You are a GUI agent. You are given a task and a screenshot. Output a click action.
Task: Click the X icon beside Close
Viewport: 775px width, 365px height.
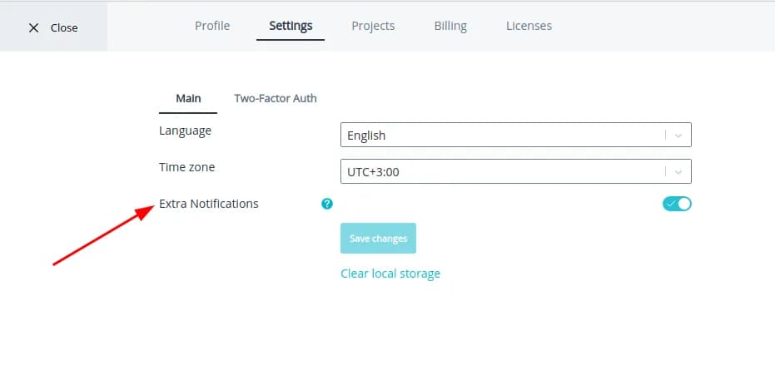(33, 27)
